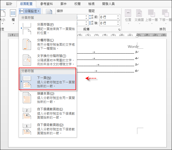
Task: Click the 下移一層 send backward button
Action: coord(165,17)
